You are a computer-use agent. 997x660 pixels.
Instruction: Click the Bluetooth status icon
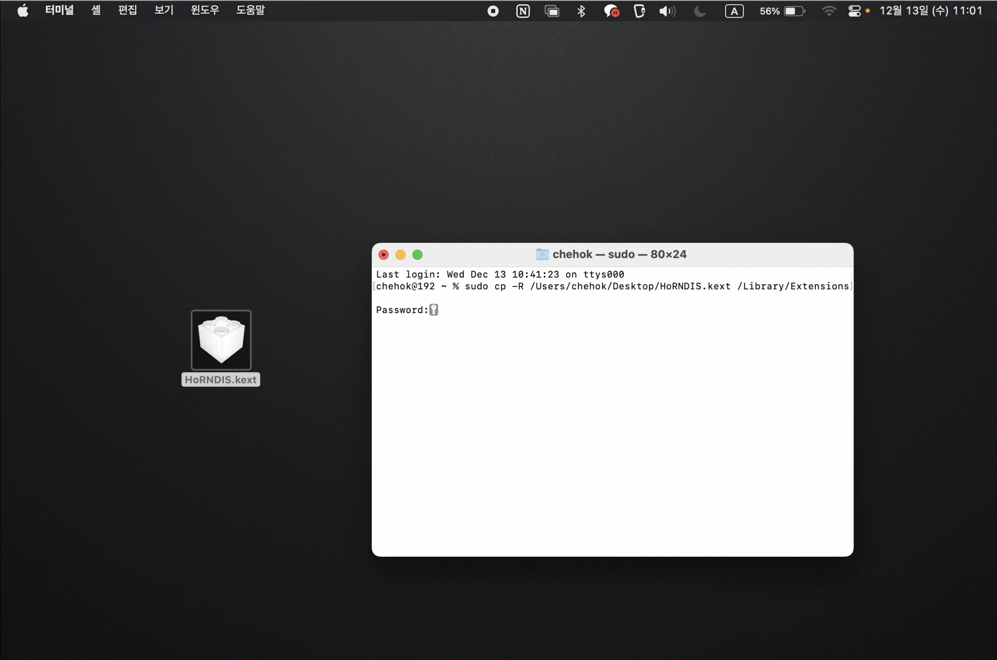(x=581, y=11)
